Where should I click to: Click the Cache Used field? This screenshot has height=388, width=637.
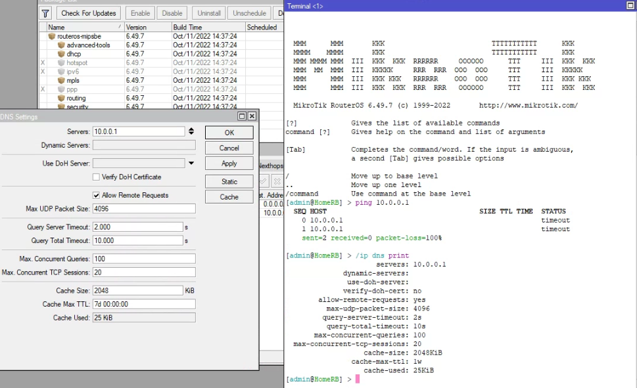pos(144,318)
